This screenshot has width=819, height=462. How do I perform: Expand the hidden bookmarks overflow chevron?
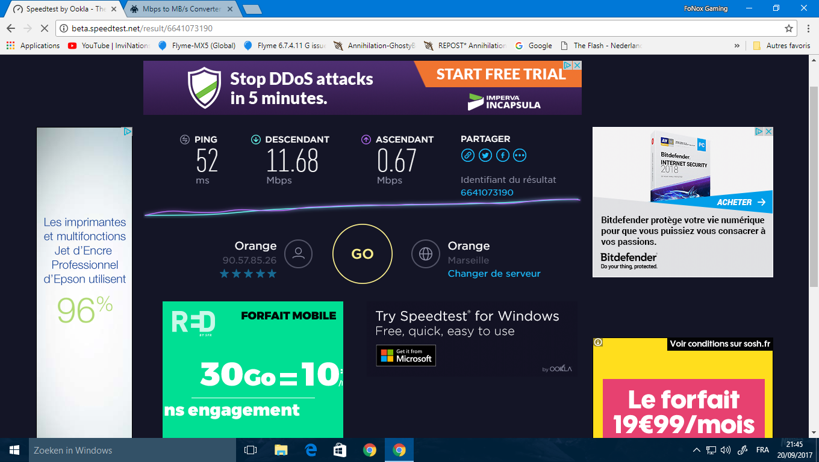(737, 46)
